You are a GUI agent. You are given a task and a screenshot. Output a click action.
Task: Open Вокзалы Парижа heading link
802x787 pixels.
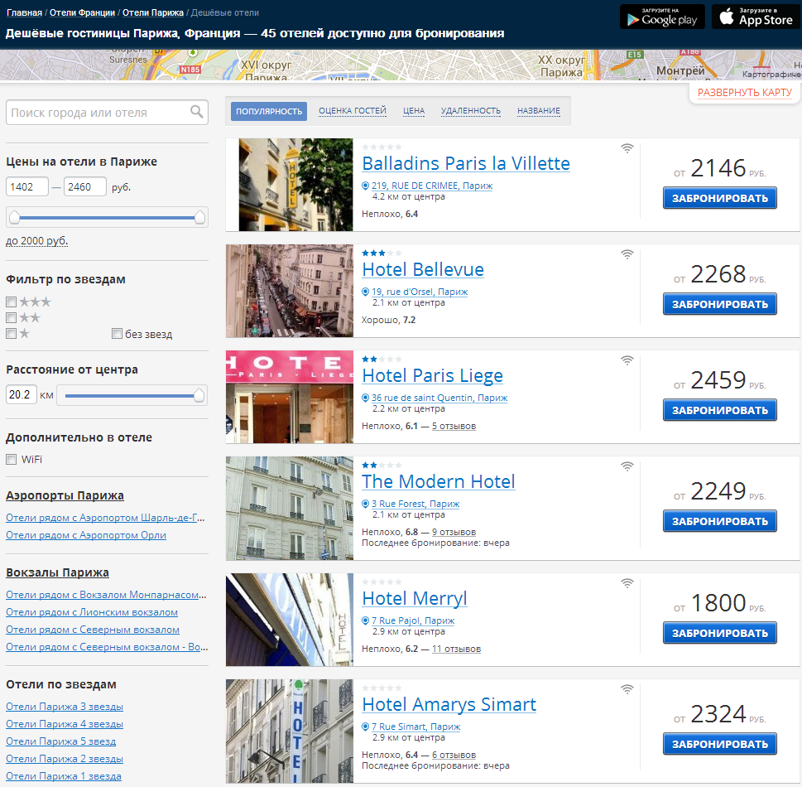pos(57,572)
